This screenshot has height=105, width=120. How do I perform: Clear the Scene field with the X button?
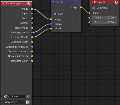pos(28,96)
